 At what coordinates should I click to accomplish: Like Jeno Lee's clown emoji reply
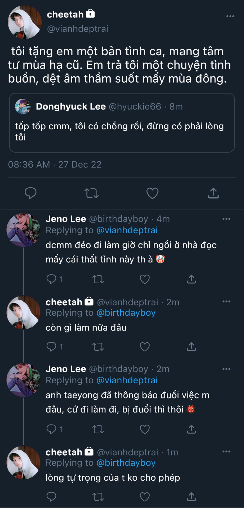pyautogui.click(x=145, y=279)
